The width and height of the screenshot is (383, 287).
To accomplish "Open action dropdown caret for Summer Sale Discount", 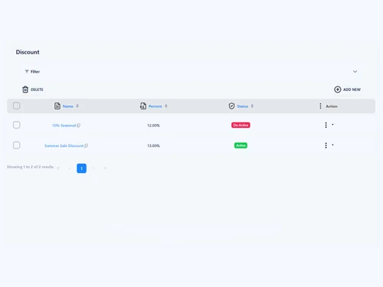I will point(332,145).
